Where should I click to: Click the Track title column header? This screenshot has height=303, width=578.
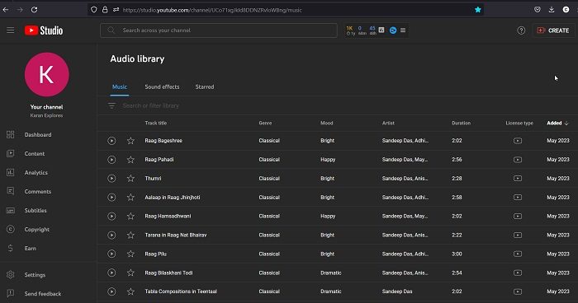155,124
